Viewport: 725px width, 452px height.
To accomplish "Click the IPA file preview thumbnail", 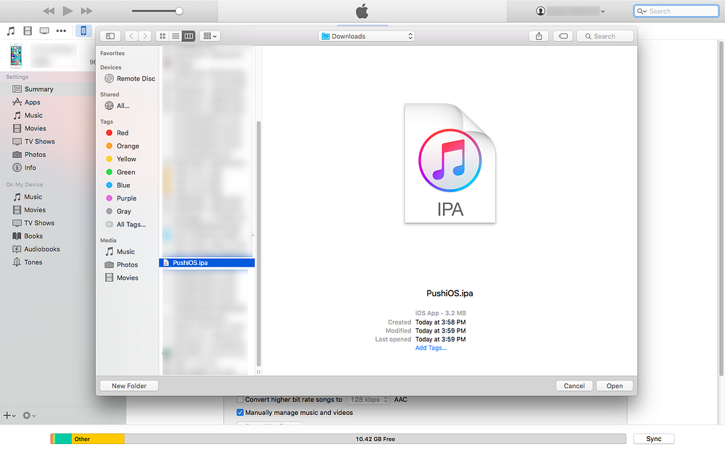I will coord(450,163).
